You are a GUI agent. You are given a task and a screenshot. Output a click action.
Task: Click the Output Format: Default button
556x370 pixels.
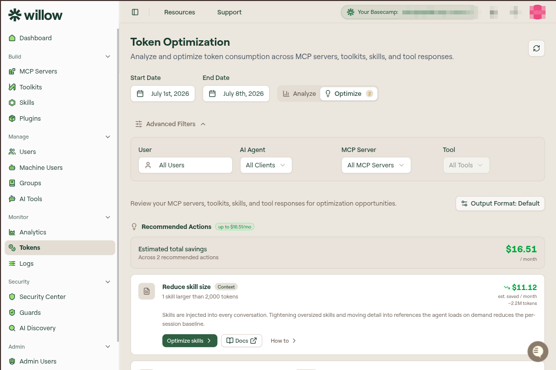[500, 204]
